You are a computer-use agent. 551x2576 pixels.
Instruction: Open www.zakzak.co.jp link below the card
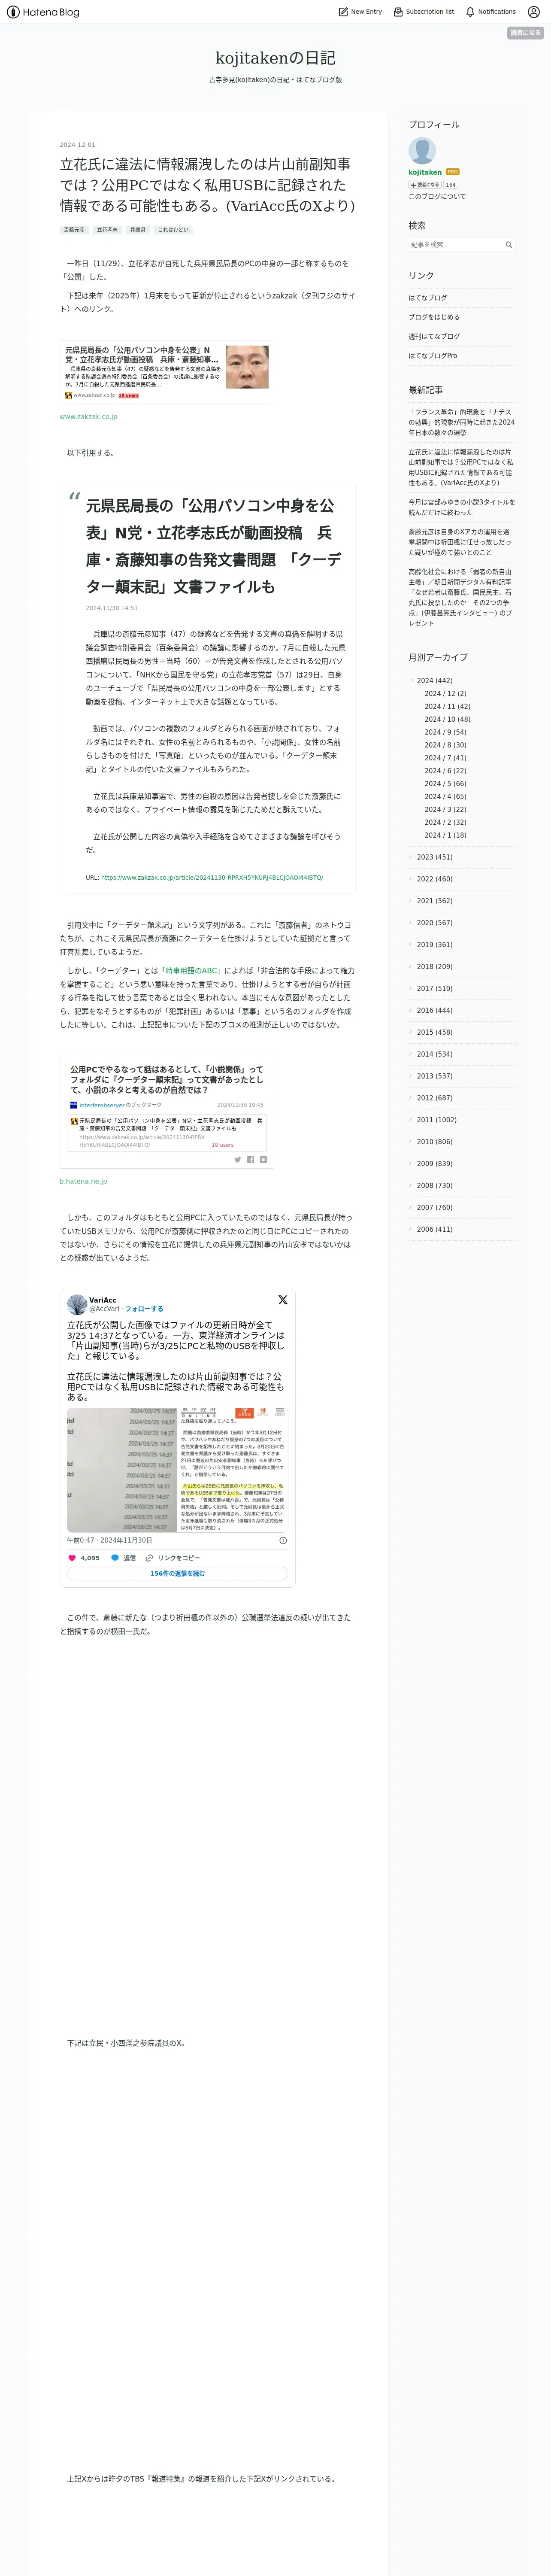tap(88, 416)
